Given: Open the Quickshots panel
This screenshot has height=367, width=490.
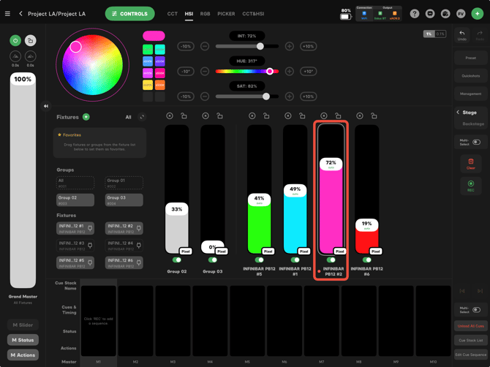Looking at the screenshot, I should (x=471, y=76).
